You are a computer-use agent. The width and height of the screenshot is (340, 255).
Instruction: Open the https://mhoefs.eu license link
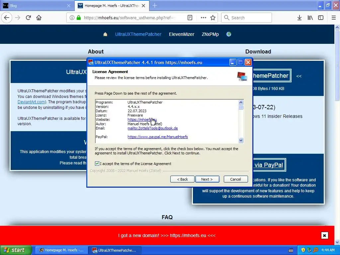tap(142, 120)
